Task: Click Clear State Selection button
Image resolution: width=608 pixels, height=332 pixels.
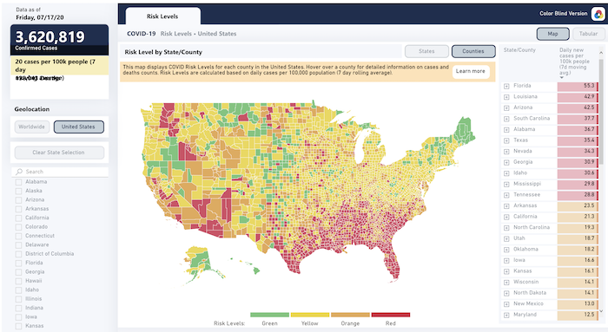Action: pyautogui.click(x=59, y=153)
